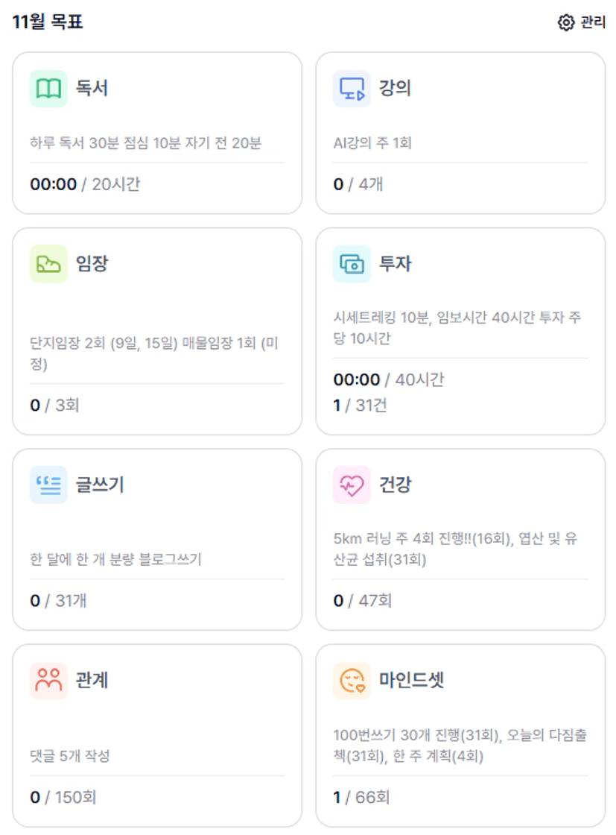Click the 투자 progress 00:00 / 40시간
This screenshot has width=616, height=835.
click(388, 379)
